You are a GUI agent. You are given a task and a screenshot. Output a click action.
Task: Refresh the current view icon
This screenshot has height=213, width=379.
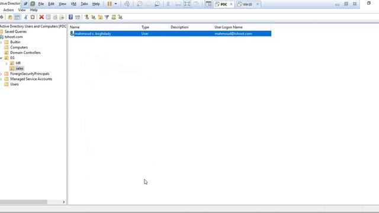click(x=55, y=17)
